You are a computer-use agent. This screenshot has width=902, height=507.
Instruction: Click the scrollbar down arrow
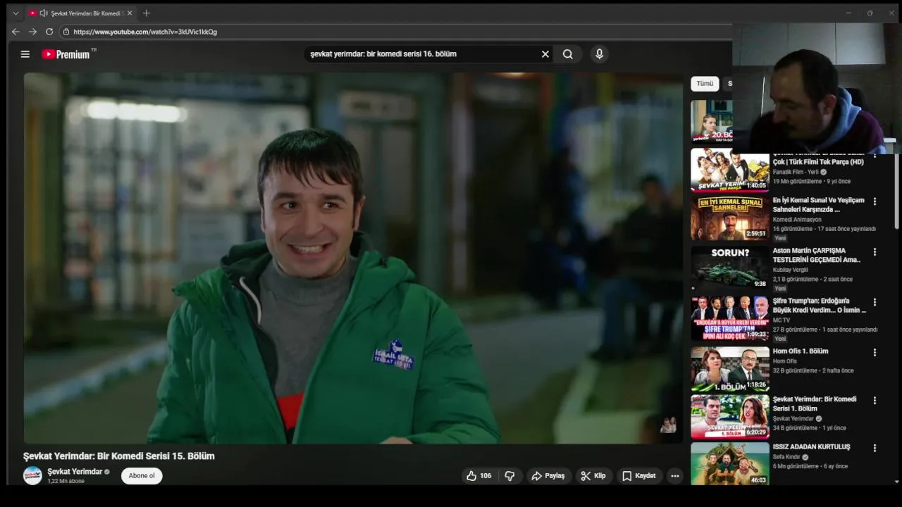(896, 482)
